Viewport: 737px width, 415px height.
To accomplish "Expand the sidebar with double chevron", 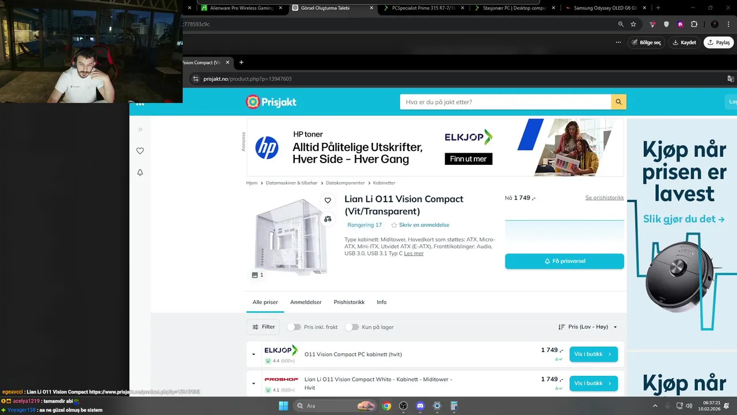I will pyautogui.click(x=140, y=130).
